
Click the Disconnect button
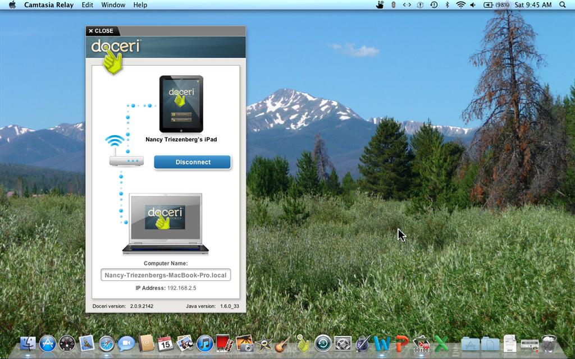click(x=193, y=162)
